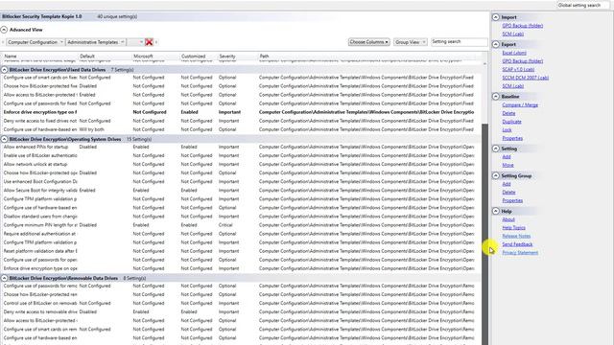The width and height of the screenshot is (614, 345).
Task: Open the Choose Columns dropdown
Action: click(368, 42)
